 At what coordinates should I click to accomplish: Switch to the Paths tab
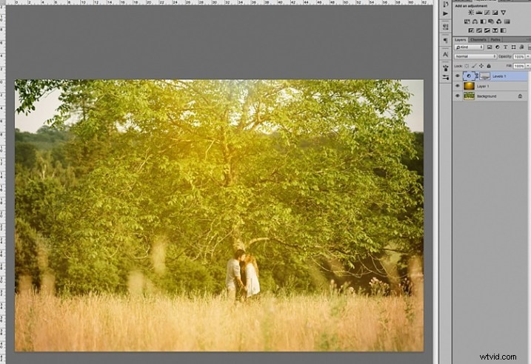pyautogui.click(x=495, y=39)
